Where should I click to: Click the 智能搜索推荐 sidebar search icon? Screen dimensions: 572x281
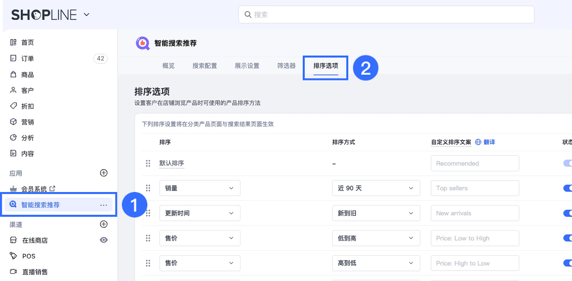tap(13, 204)
